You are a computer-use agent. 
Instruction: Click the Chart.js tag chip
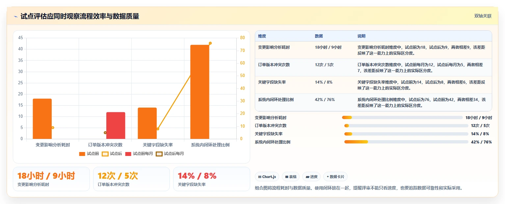pos(267,177)
